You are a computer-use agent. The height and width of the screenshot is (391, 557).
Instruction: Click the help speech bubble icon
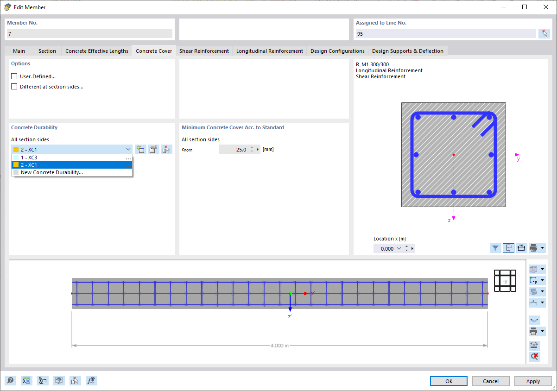coord(10,381)
